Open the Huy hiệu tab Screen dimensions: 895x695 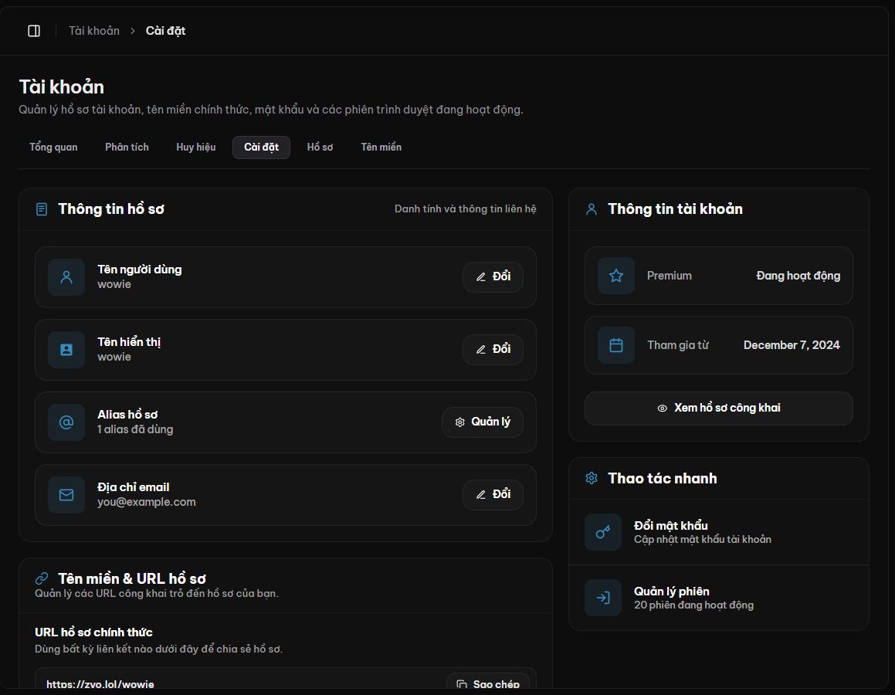196,147
